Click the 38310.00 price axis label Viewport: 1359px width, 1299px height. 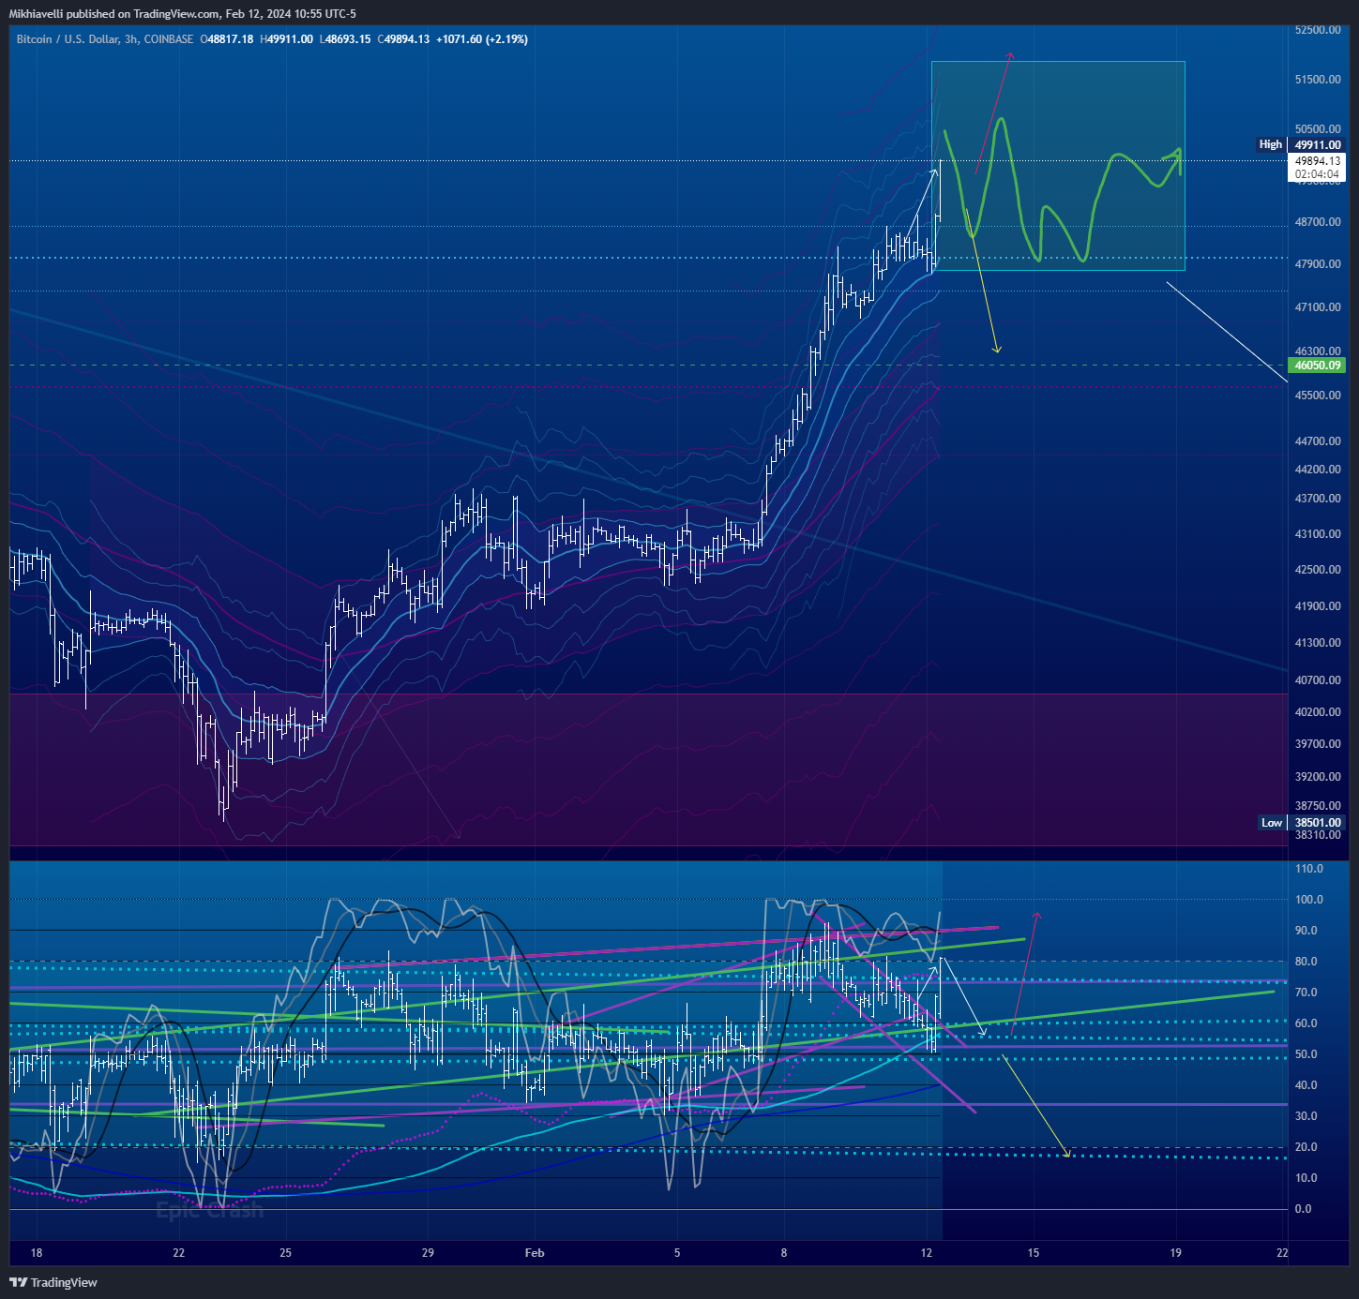[x=1318, y=835]
